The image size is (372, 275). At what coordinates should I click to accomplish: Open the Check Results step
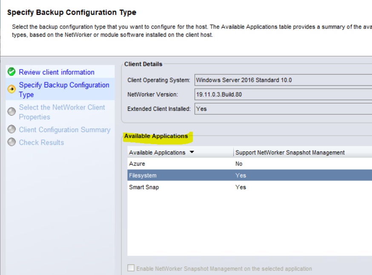coord(41,142)
